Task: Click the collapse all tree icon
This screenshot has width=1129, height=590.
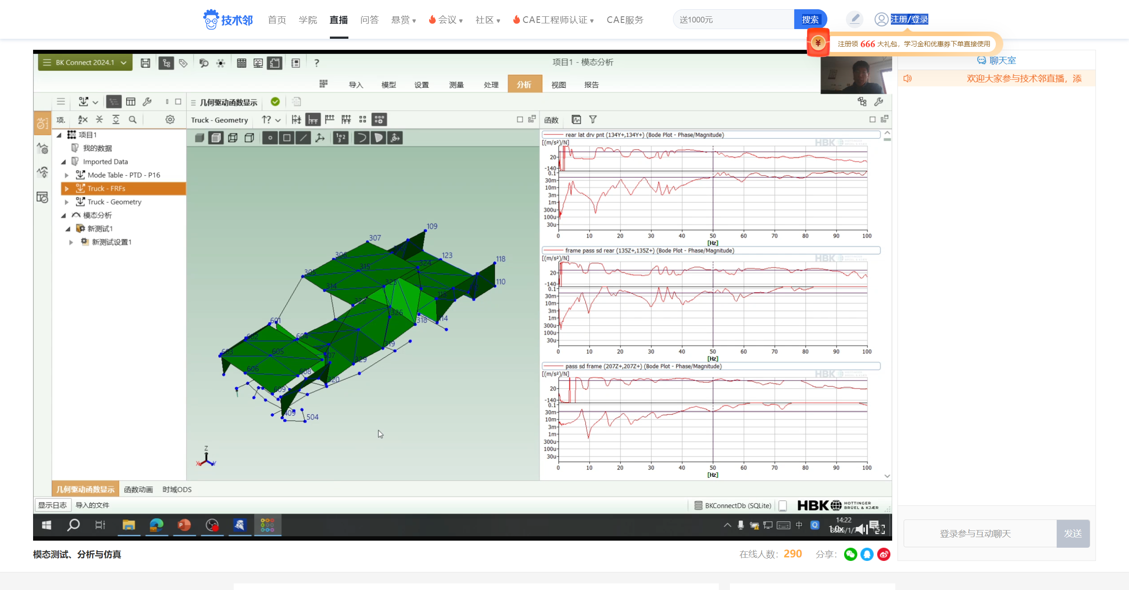Action: coord(99,119)
